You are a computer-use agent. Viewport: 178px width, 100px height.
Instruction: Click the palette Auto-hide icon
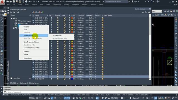tap(8, 11)
